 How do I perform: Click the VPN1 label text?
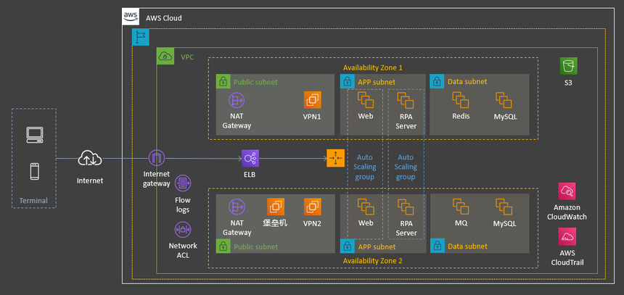(312, 117)
